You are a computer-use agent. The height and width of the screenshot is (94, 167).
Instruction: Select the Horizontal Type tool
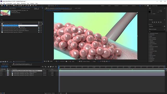(23, 5)
